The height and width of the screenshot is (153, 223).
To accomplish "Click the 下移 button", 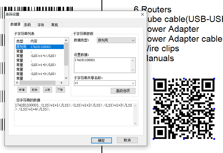I will (60, 90).
